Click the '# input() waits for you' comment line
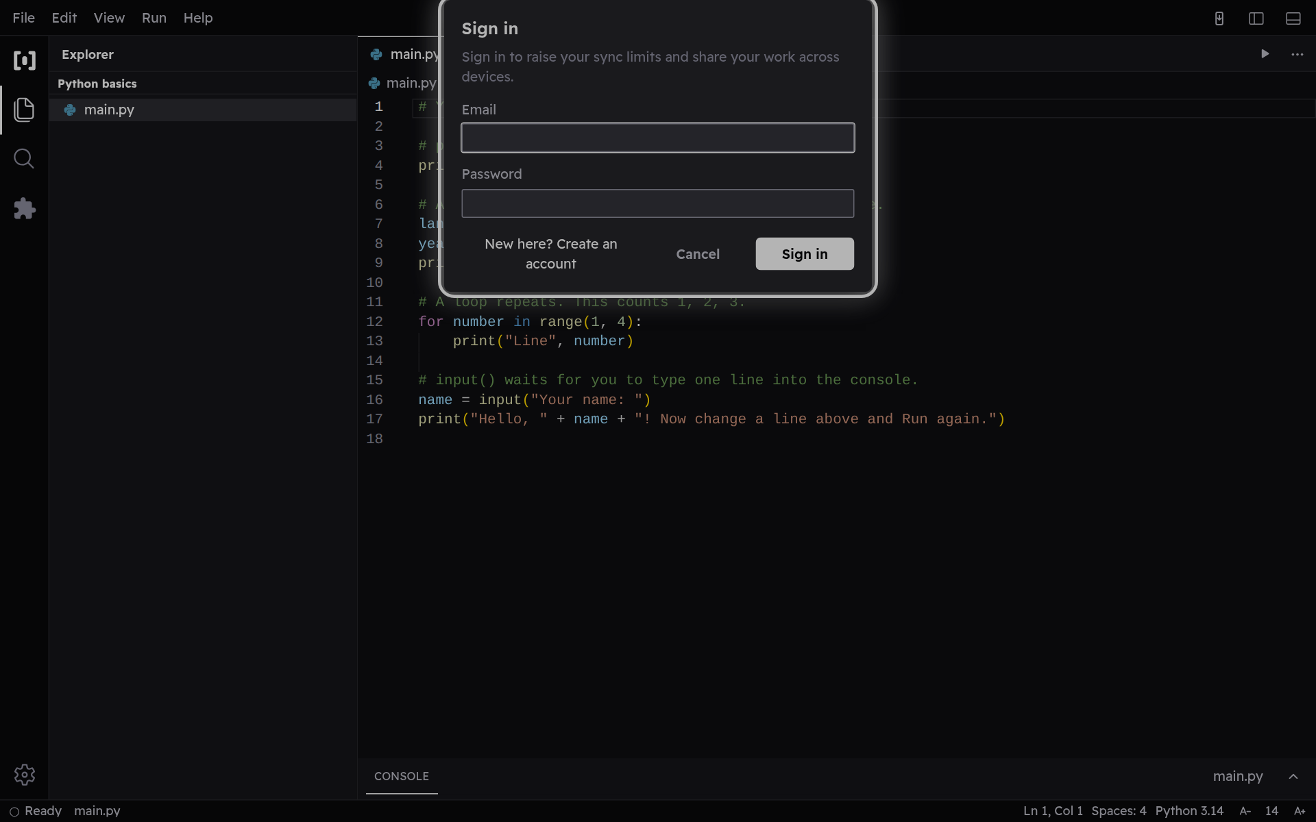The width and height of the screenshot is (1316, 822). click(668, 380)
